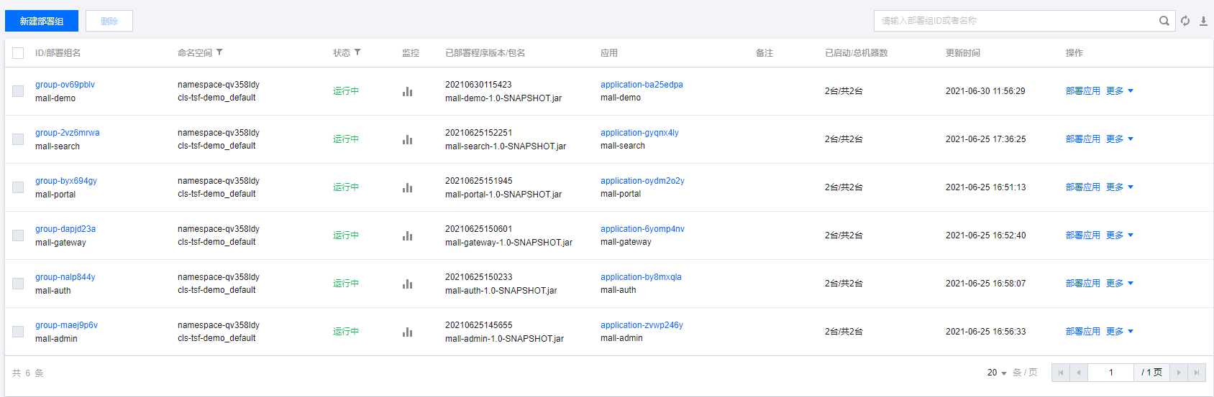The image size is (1214, 397).
Task: Check the mall-portal deployment group row
Action: point(18,187)
